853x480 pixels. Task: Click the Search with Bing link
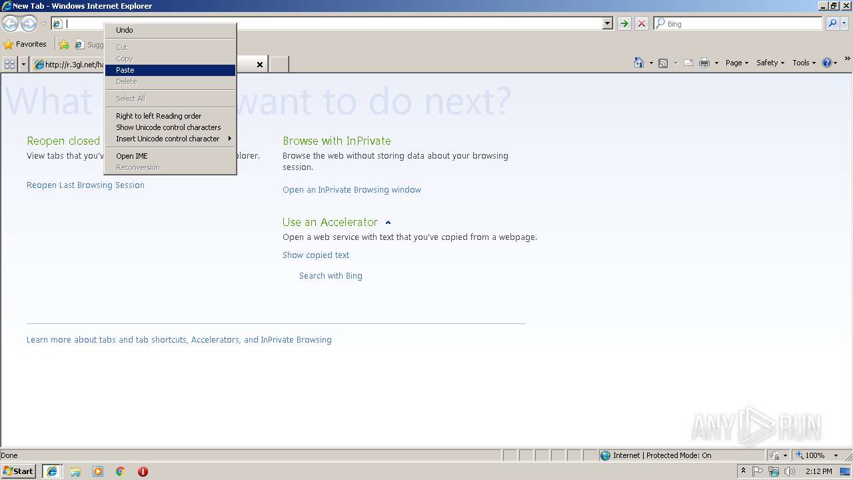(x=331, y=276)
